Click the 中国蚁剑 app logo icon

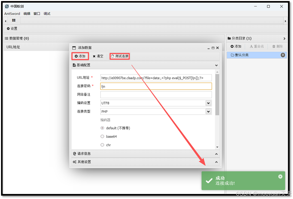coord(7,6)
